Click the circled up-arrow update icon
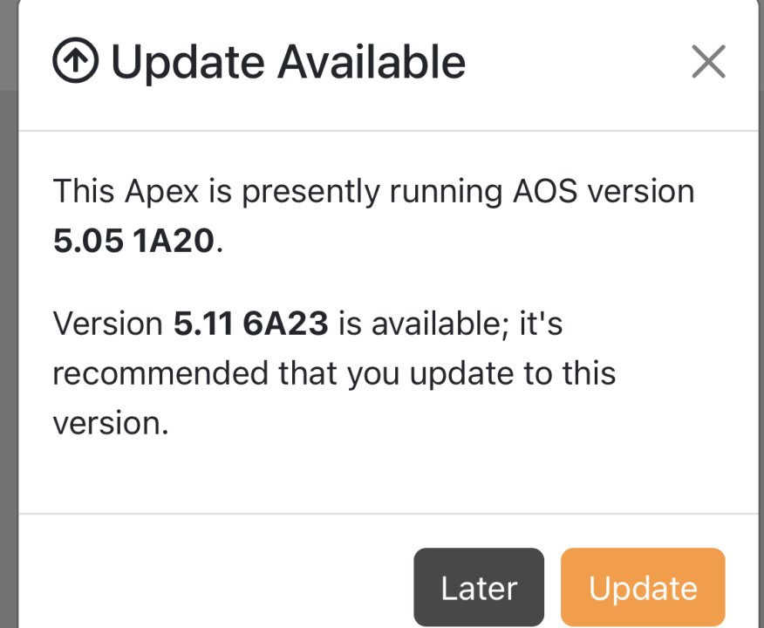 pyautogui.click(x=76, y=61)
